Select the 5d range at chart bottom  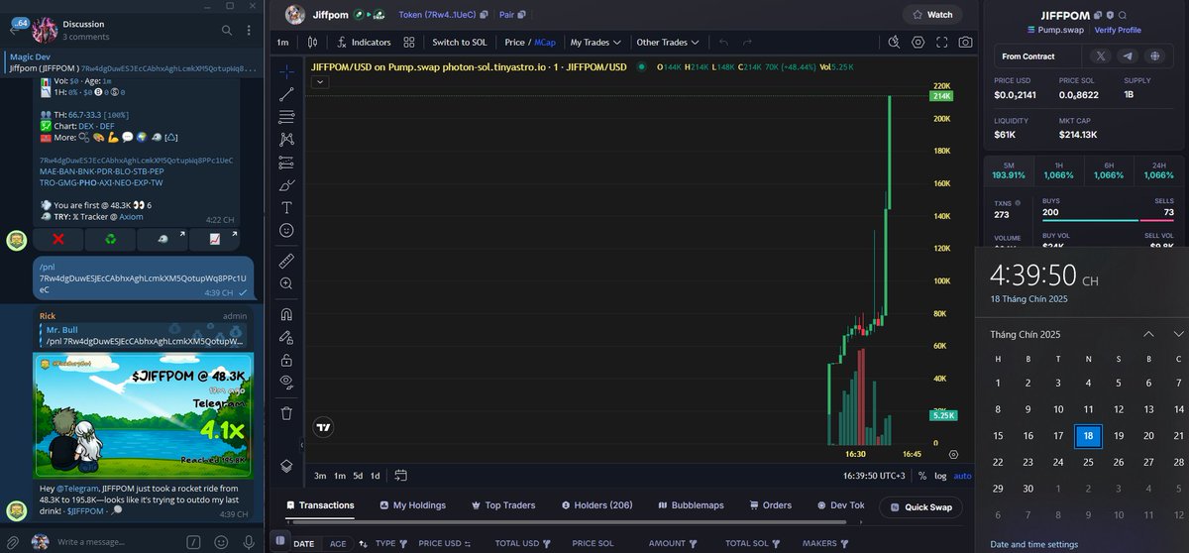(x=358, y=476)
